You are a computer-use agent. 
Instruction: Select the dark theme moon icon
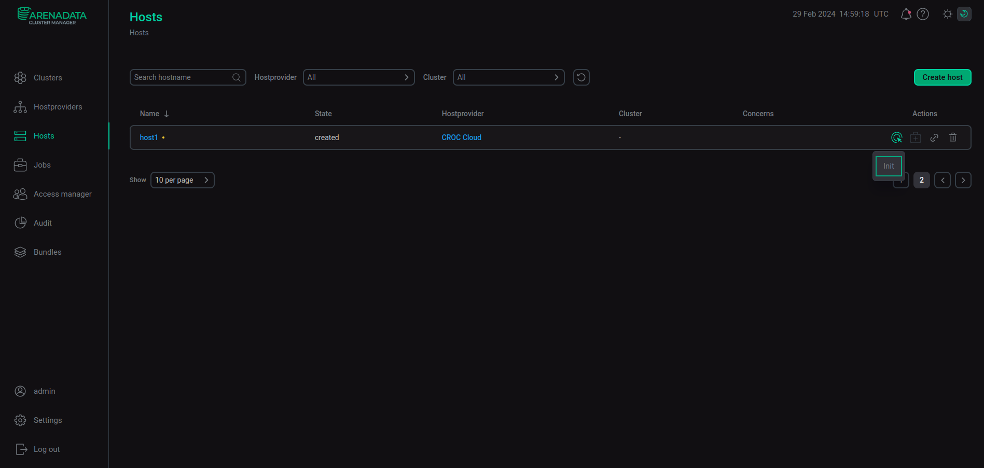tap(964, 14)
